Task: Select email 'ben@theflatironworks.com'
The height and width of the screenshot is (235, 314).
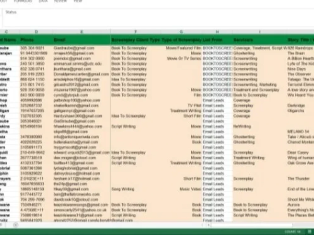Action: (x=82, y=195)
